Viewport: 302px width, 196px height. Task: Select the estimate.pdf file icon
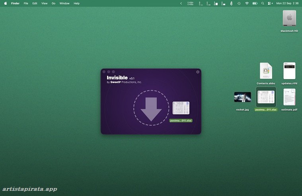pyautogui.click(x=289, y=97)
